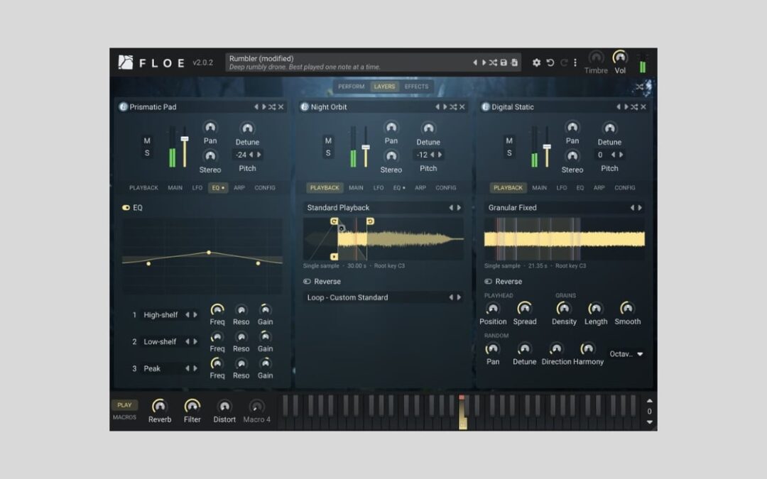The width and height of the screenshot is (767, 479).
Task: Select next instrument for Digital Static layer
Action: click(626, 106)
